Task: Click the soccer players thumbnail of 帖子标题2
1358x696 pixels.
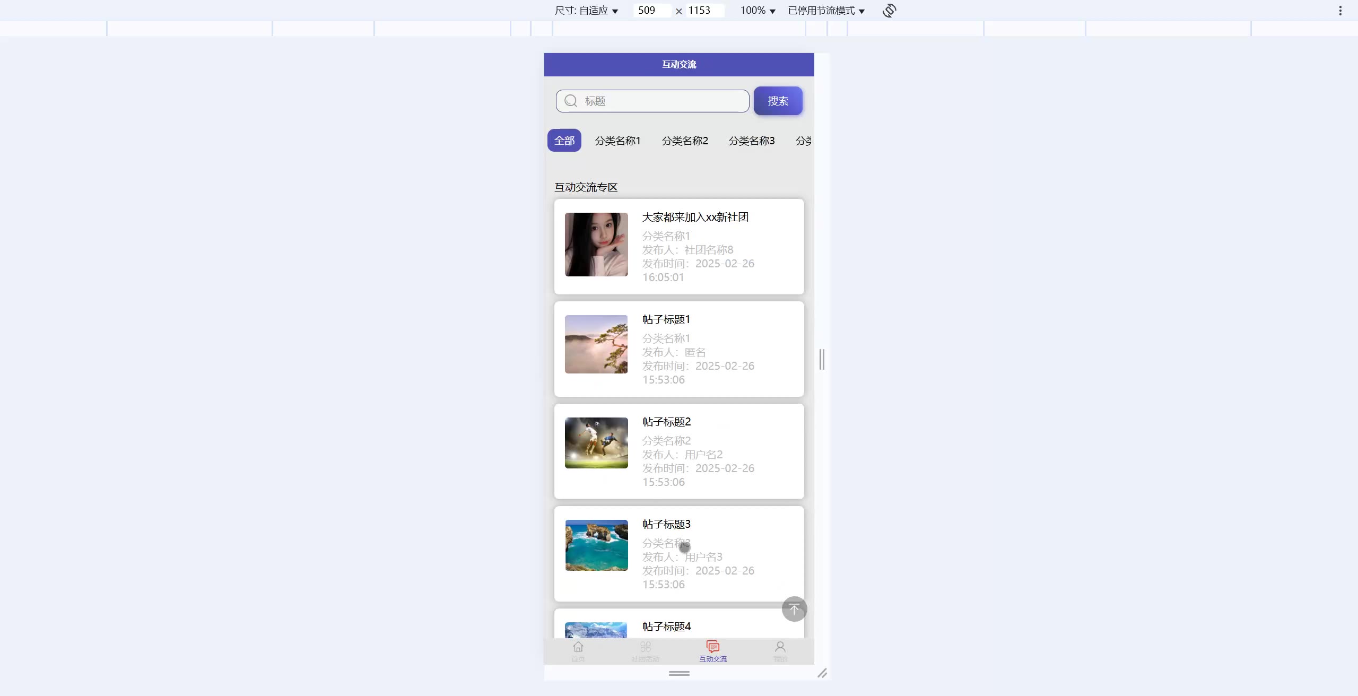Action: tap(596, 443)
